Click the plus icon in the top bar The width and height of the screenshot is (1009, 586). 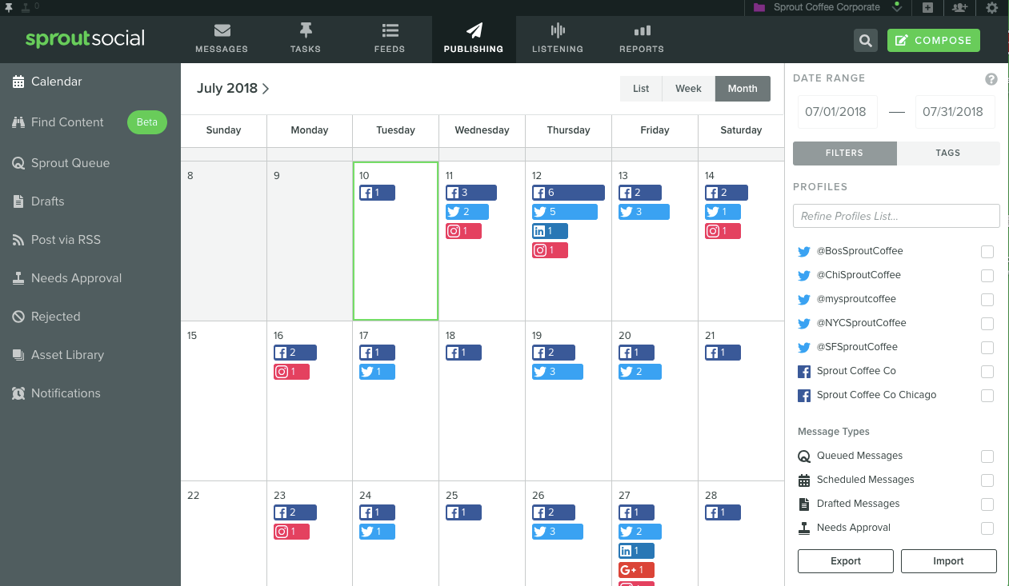pos(927,8)
